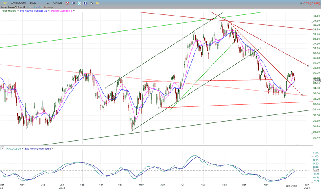Expand the Price History dropdown arrow
Viewport: 321px width, 189px height.
point(18,11)
